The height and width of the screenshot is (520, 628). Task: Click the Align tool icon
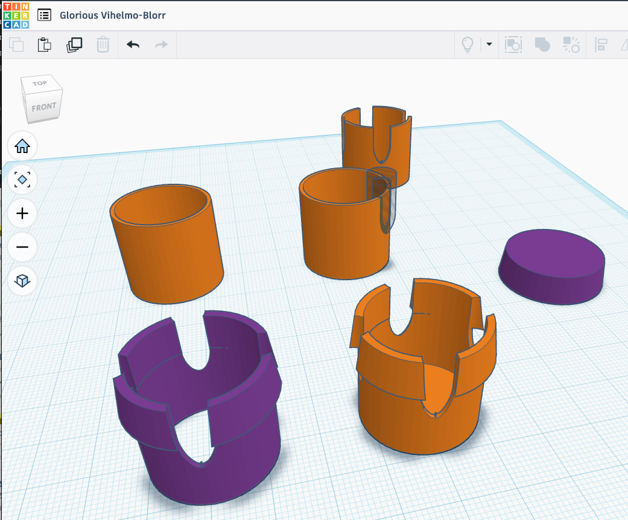pyautogui.click(x=601, y=45)
